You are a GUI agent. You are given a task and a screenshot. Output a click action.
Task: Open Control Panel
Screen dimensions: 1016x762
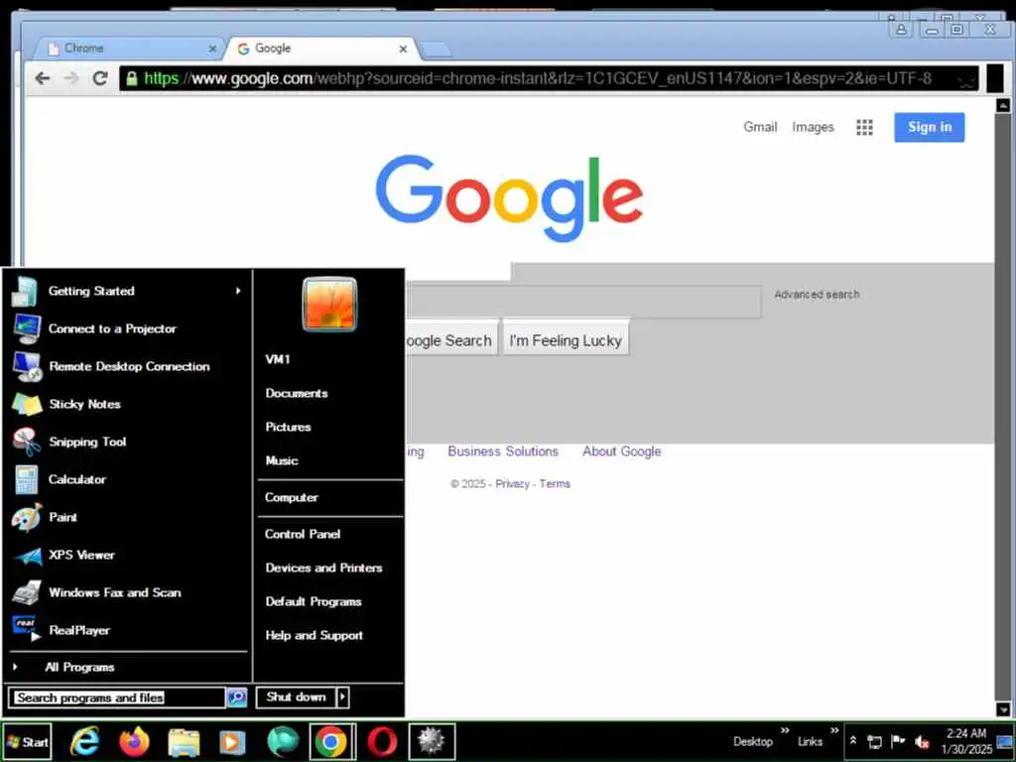pos(303,534)
